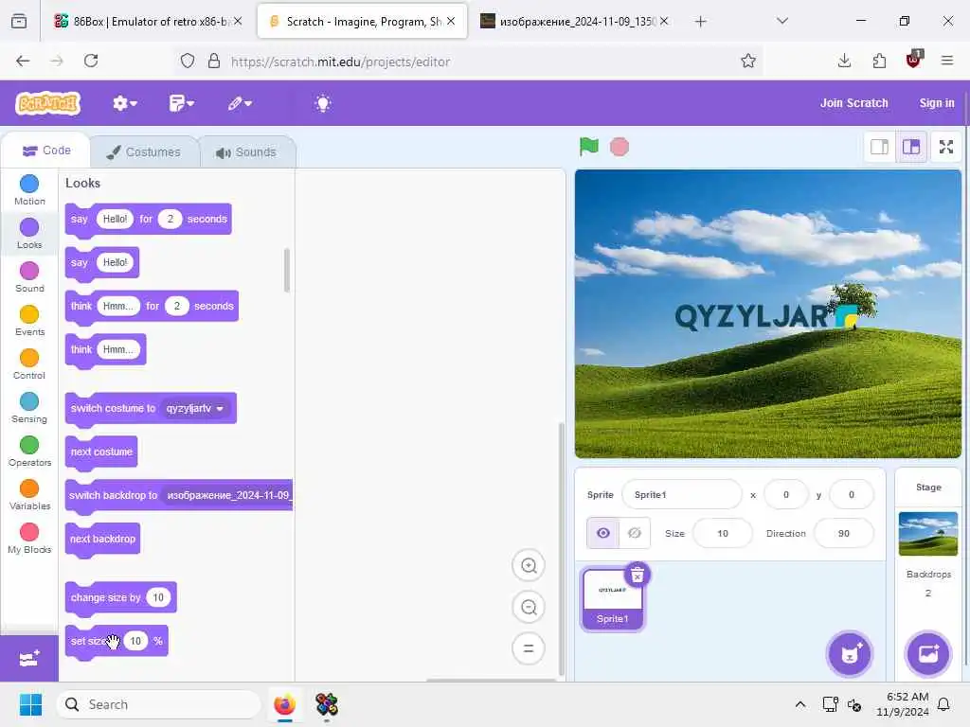This screenshot has height=727, width=970.
Task: Click Choose a Sprite cat button
Action: pyautogui.click(x=850, y=654)
